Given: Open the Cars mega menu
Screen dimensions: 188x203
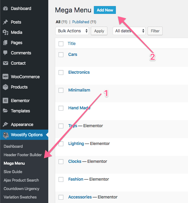Looking at the screenshot, I should pyautogui.click(x=73, y=54).
